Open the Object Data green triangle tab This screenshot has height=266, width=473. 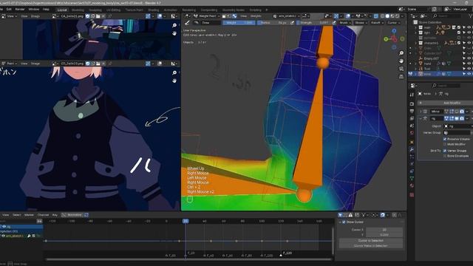pos(412,178)
